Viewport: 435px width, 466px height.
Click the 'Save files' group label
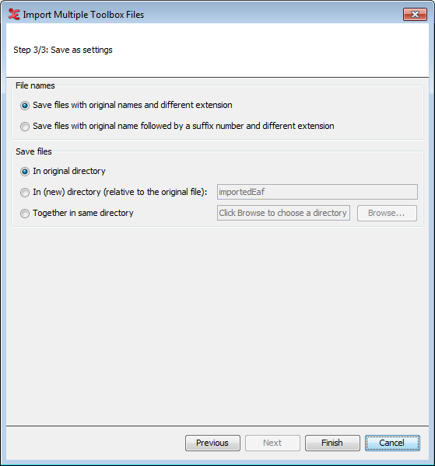pos(33,151)
